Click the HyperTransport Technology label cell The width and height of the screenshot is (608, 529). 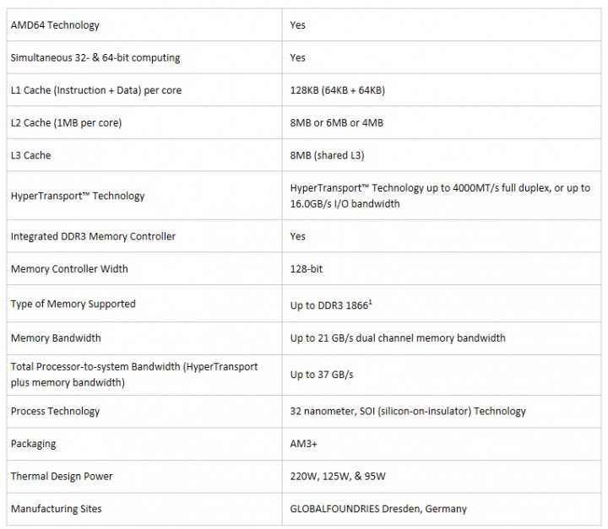click(x=78, y=196)
